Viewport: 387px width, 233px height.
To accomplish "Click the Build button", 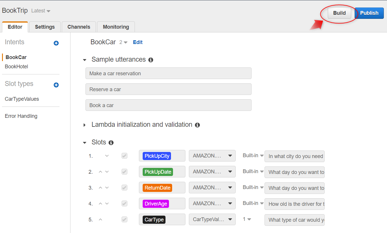I will [x=339, y=13].
